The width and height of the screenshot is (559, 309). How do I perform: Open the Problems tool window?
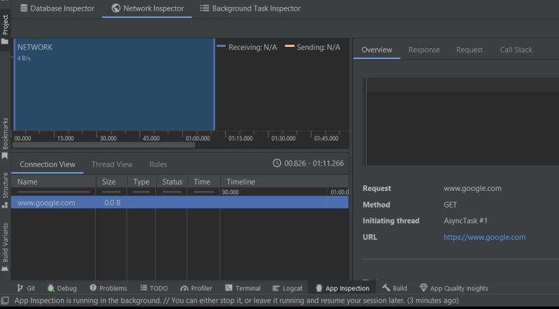tap(108, 288)
